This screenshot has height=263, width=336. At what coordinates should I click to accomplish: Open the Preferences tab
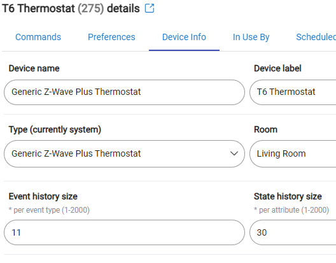click(x=111, y=37)
